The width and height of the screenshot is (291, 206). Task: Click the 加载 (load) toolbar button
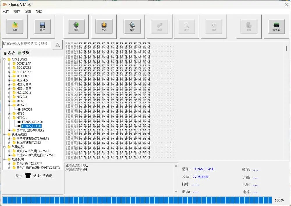pos(15,26)
